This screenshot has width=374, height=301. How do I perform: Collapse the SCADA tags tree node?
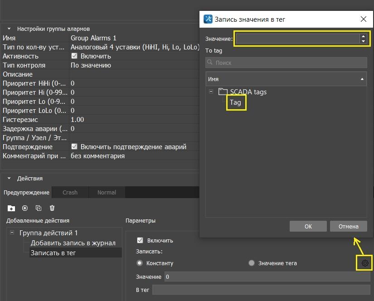(211, 92)
